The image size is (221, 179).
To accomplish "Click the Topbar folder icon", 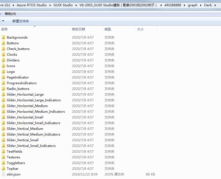I will point(3,169).
